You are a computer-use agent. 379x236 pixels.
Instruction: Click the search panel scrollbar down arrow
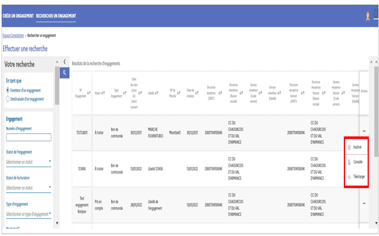click(x=57, y=223)
